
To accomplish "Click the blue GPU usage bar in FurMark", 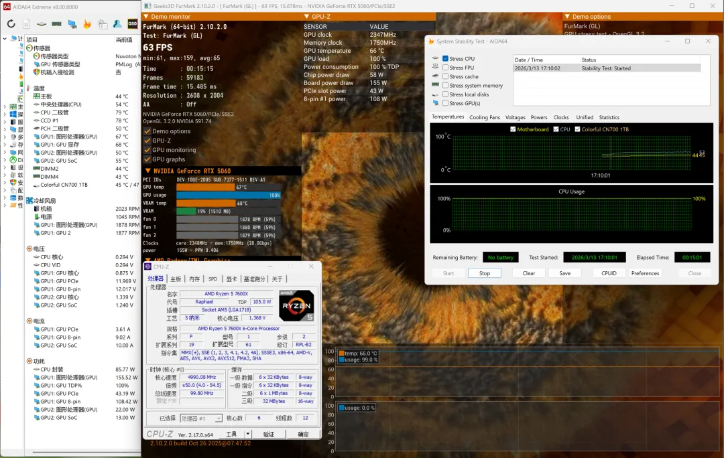I will [x=229, y=195].
